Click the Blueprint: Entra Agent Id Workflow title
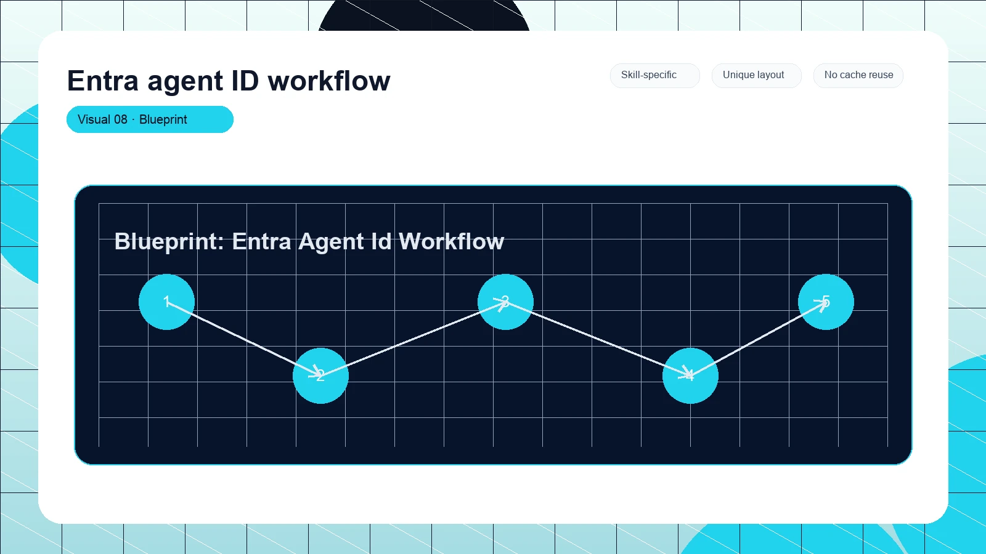 [x=309, y=241]
